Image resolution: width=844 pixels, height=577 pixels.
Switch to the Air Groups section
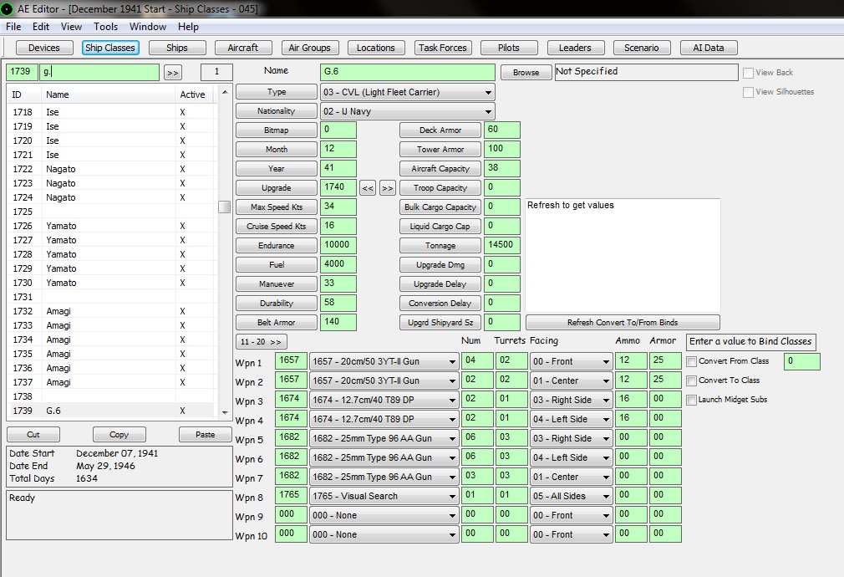tap(309, 48)
